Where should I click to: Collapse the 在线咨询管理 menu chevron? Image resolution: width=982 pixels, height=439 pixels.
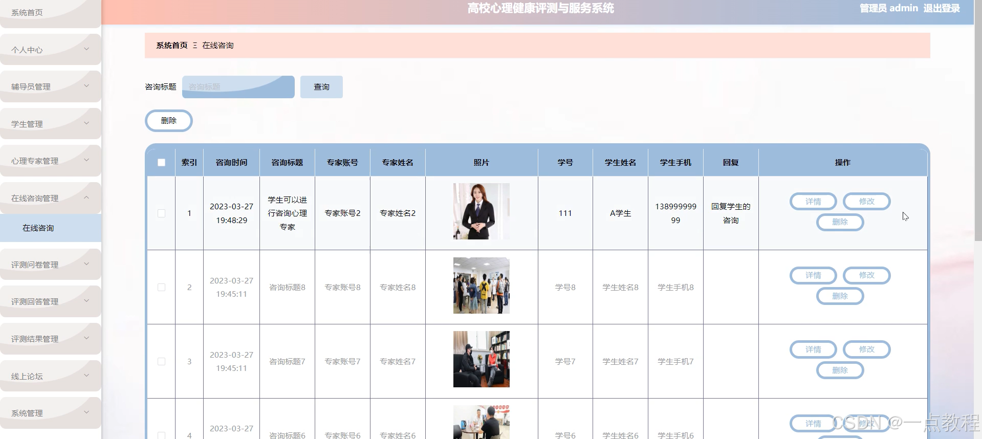tap(86, 197)
